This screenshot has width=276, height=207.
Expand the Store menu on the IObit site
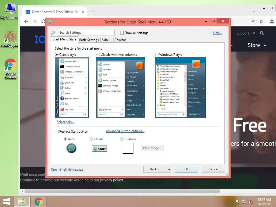(257, 45)
